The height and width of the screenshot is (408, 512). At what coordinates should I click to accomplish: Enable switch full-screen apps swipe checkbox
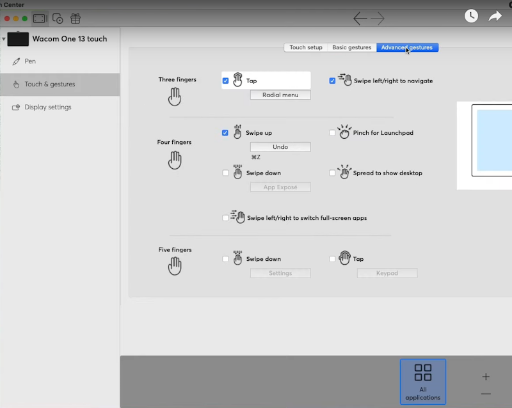pos(225,218)
